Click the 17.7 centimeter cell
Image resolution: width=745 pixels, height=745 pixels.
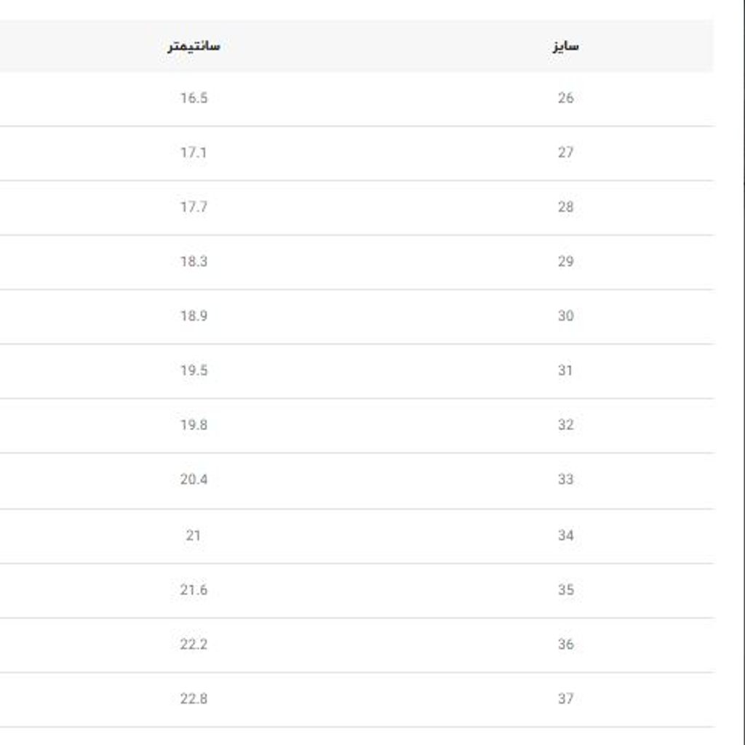click(194, 207)
